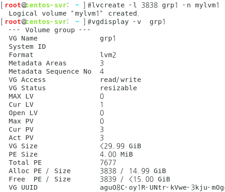Click the Format value lvm2
Viewport: 225px width, 192px height.
click(x=108, y=55)
